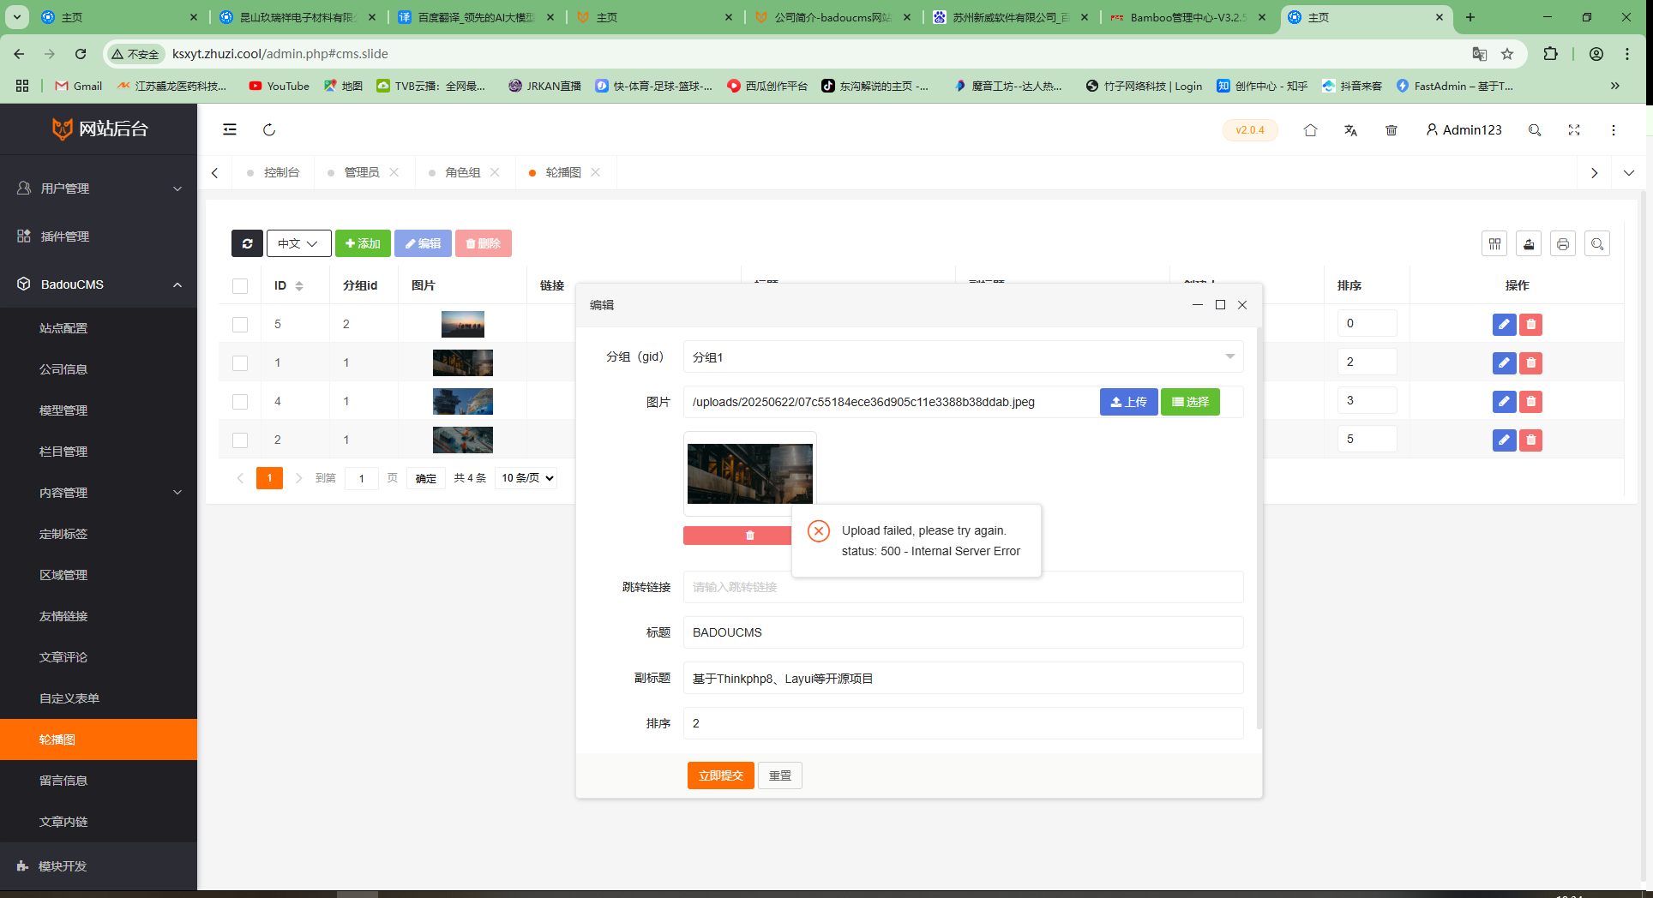The width and height of the screenshot is (1653, 898).
Task: Open the export icon above the slide table
Action: click(x=1528, y=243)
